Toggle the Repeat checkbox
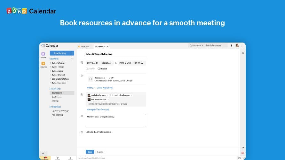 pos(99,69)
